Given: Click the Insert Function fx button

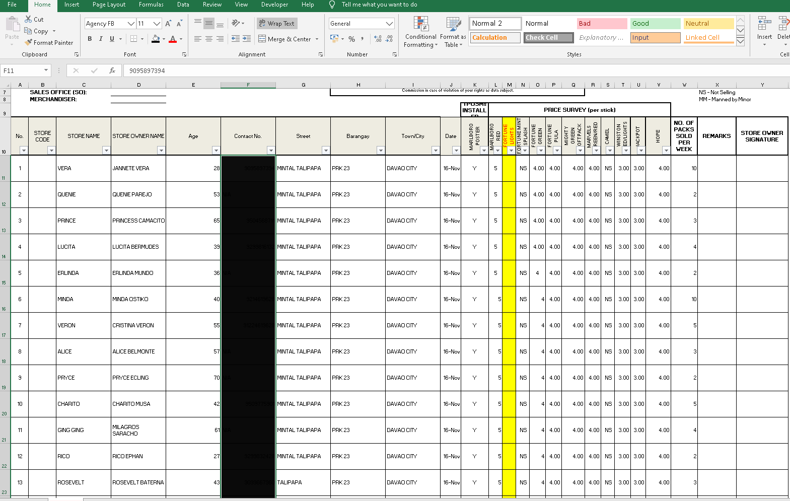Looking at the screenshot, I should tap(112, 70).
